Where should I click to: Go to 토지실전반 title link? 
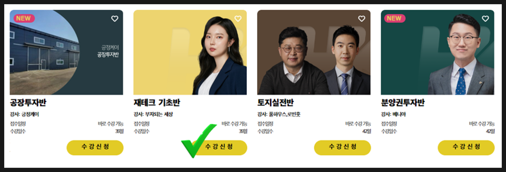pos(275,103)
